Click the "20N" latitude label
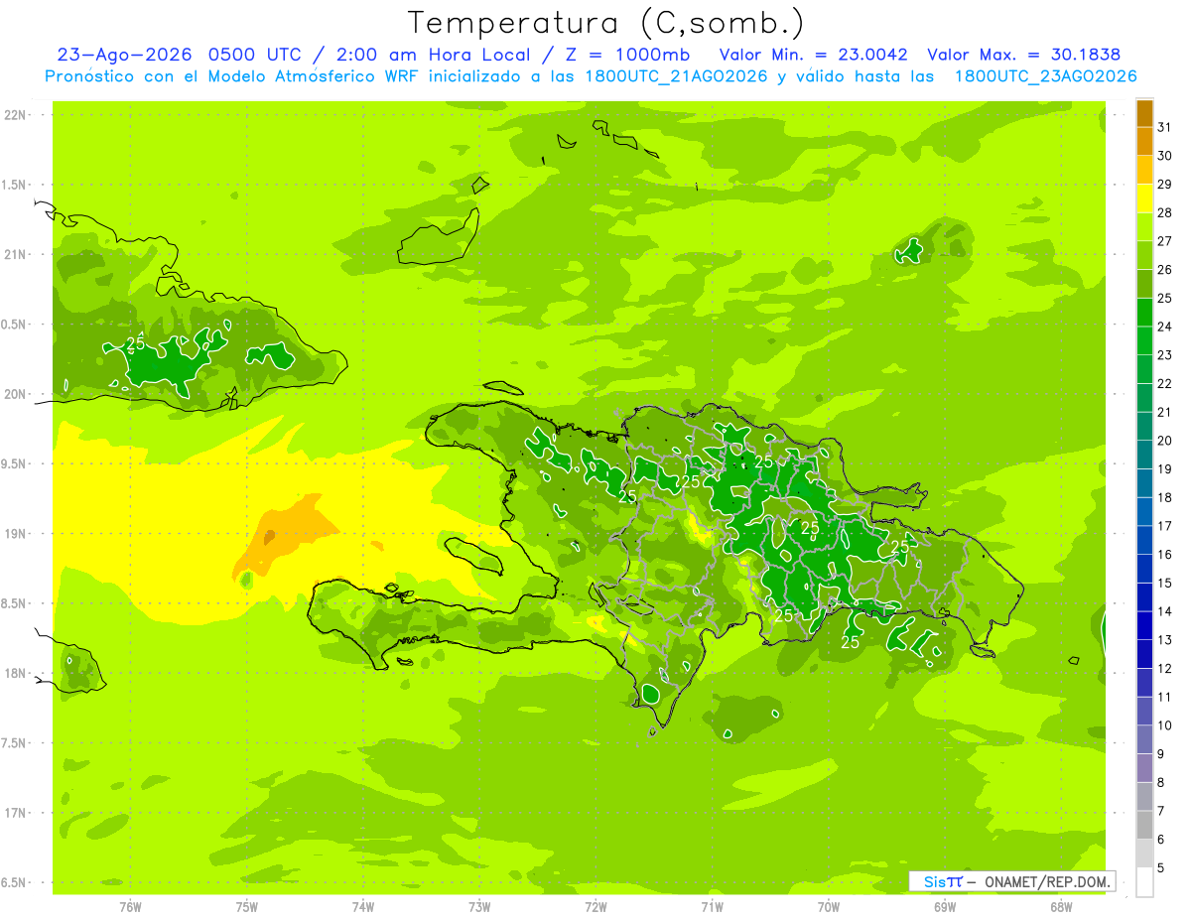The height and width of the screenshot is (920, 1191). coord(16,394)
